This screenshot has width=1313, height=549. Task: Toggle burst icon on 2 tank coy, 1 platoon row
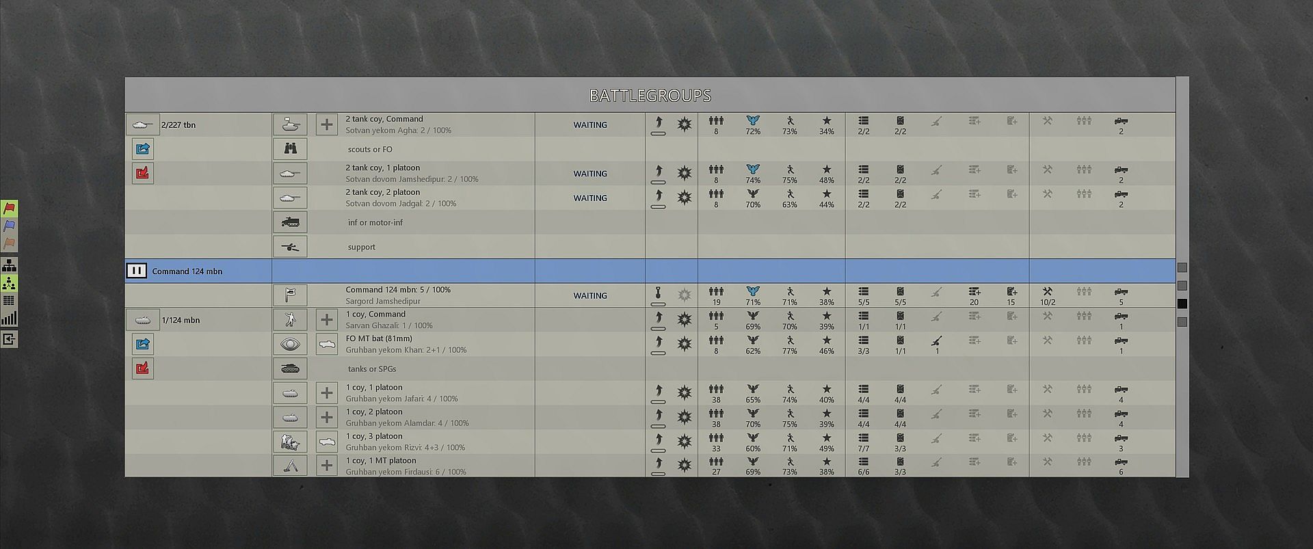coord(684,173)
